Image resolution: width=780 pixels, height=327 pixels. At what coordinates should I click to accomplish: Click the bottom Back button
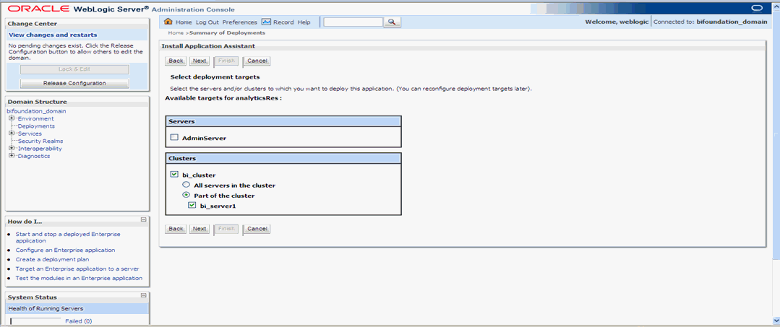click(176, 229)
